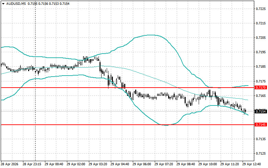
Task: Click the 0.7185 price scale label
Action: pos(261,67)
